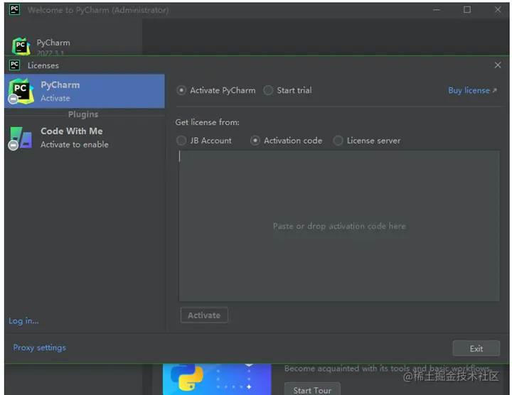The image size is (512, 395).
Task: Click PyCharm icon in Welcome window title bar
Action: click(15, 9)
